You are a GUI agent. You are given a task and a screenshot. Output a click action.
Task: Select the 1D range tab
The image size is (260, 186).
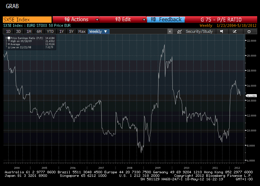8,31
